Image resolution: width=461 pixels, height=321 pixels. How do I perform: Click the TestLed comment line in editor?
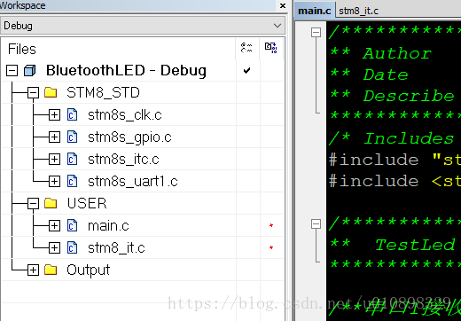(x=394, y=245)
